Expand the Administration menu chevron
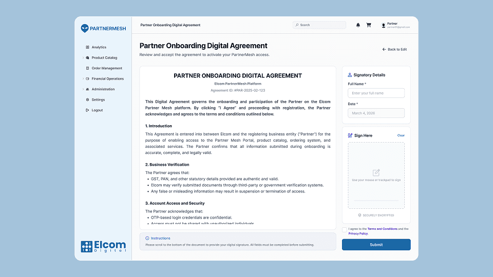The image size is (493, 277). click(83, 89)
